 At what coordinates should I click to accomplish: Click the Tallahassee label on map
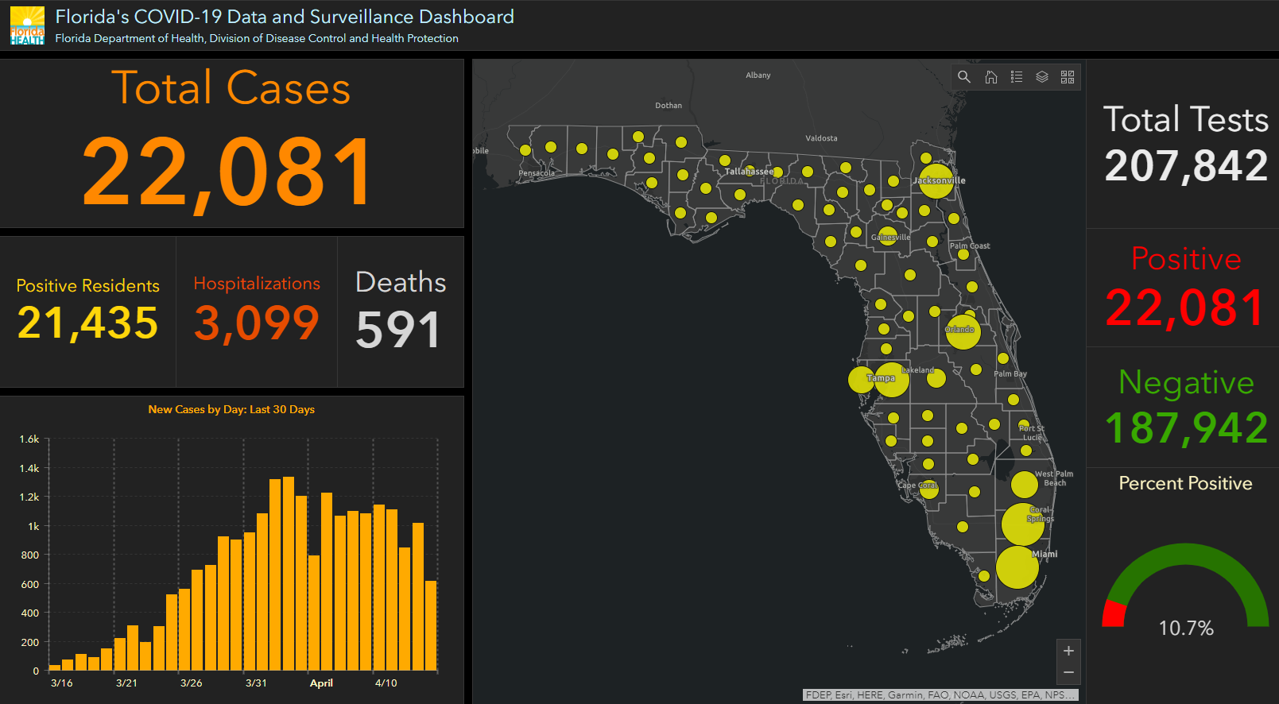tap(748, 172)
